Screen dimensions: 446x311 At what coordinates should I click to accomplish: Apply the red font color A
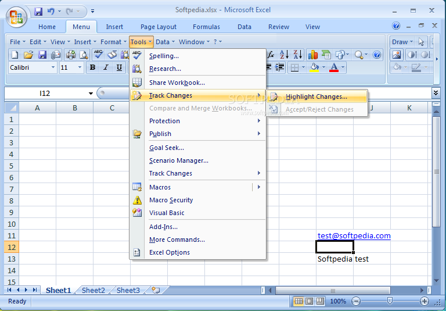coord(334,67)
